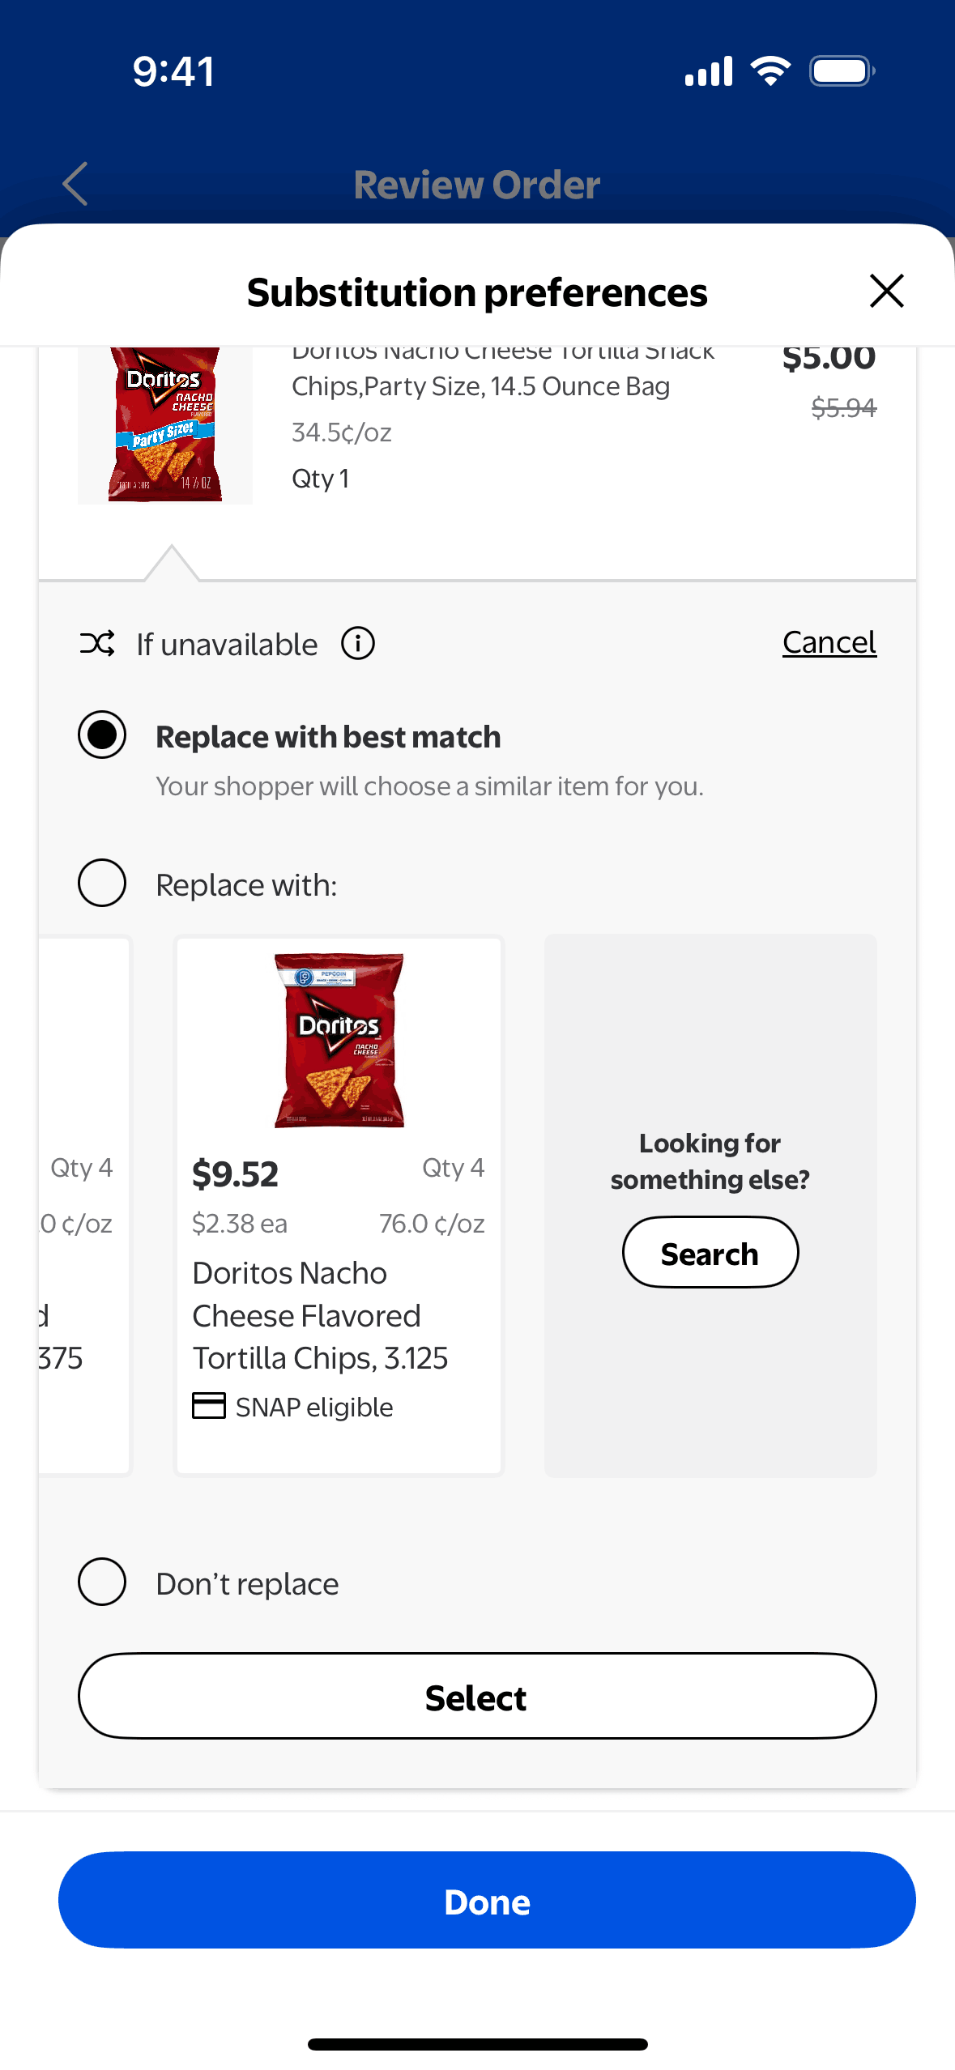This screenshot has width=955, height=2070.
Task: Tap the partially visible left substitute card
Action: 83,1205
